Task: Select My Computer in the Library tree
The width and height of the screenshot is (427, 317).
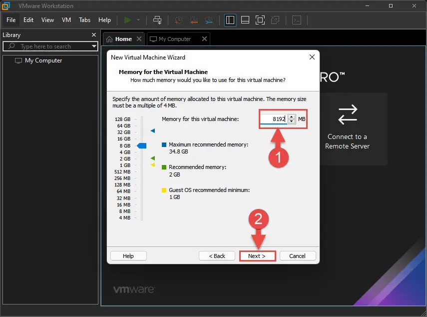Action: pos(43,60)
